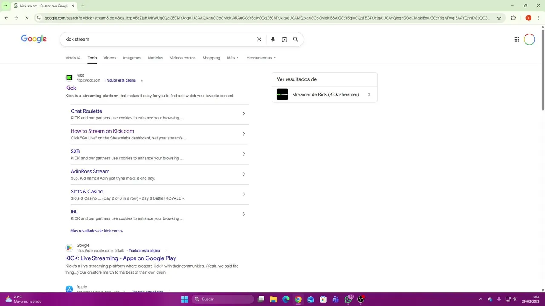Image resolution: width=545 pixels, height=306 pixels.
Task: Clear the search box with the X icon
Action: 259,39
